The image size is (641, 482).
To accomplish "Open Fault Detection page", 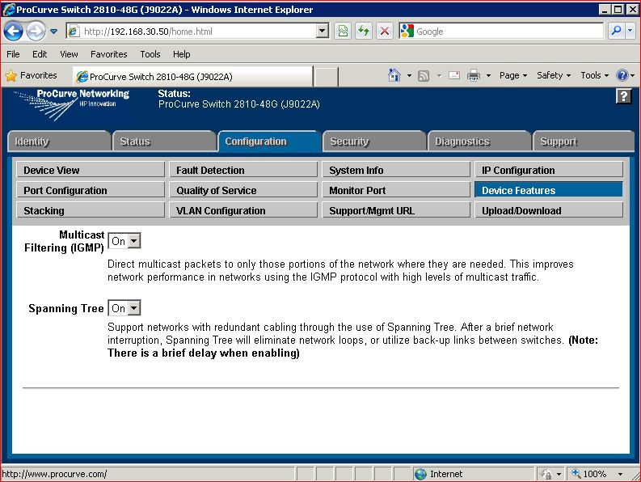I will click(243, 170).
